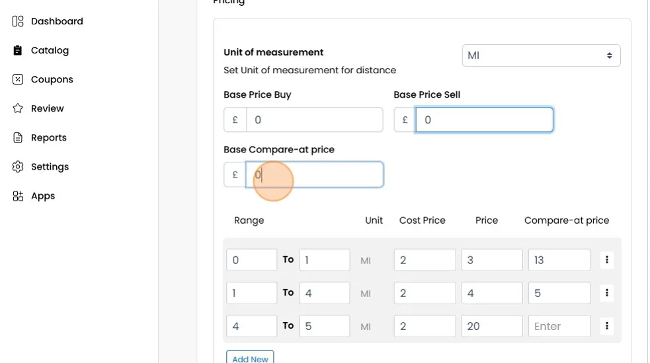
Task: Edit third row range start value 4
Action: (x=252, y=326)
